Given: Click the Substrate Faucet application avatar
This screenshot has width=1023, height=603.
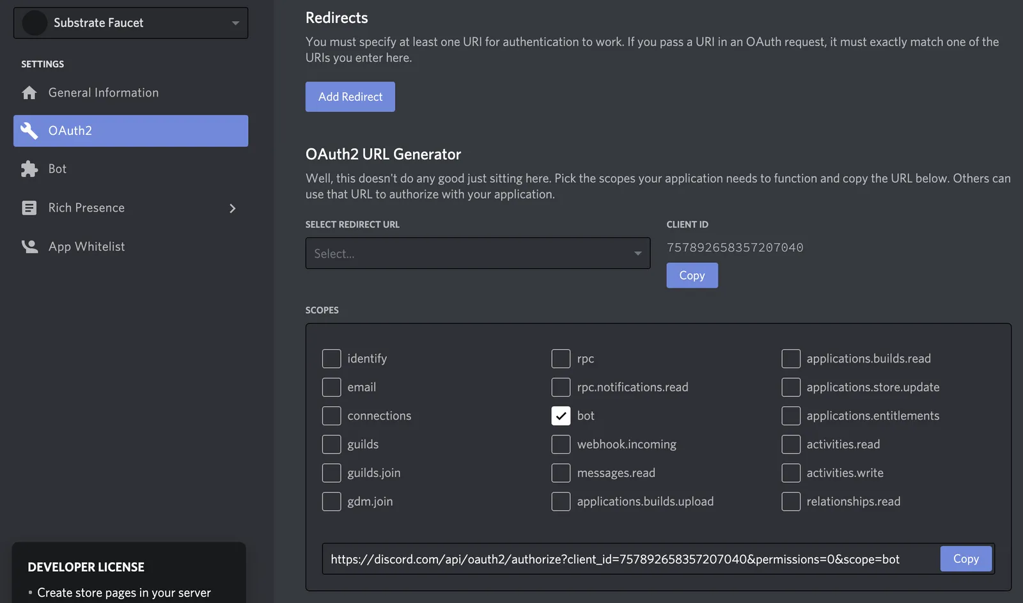Looking at the screenshot, I should coord(35,23).
